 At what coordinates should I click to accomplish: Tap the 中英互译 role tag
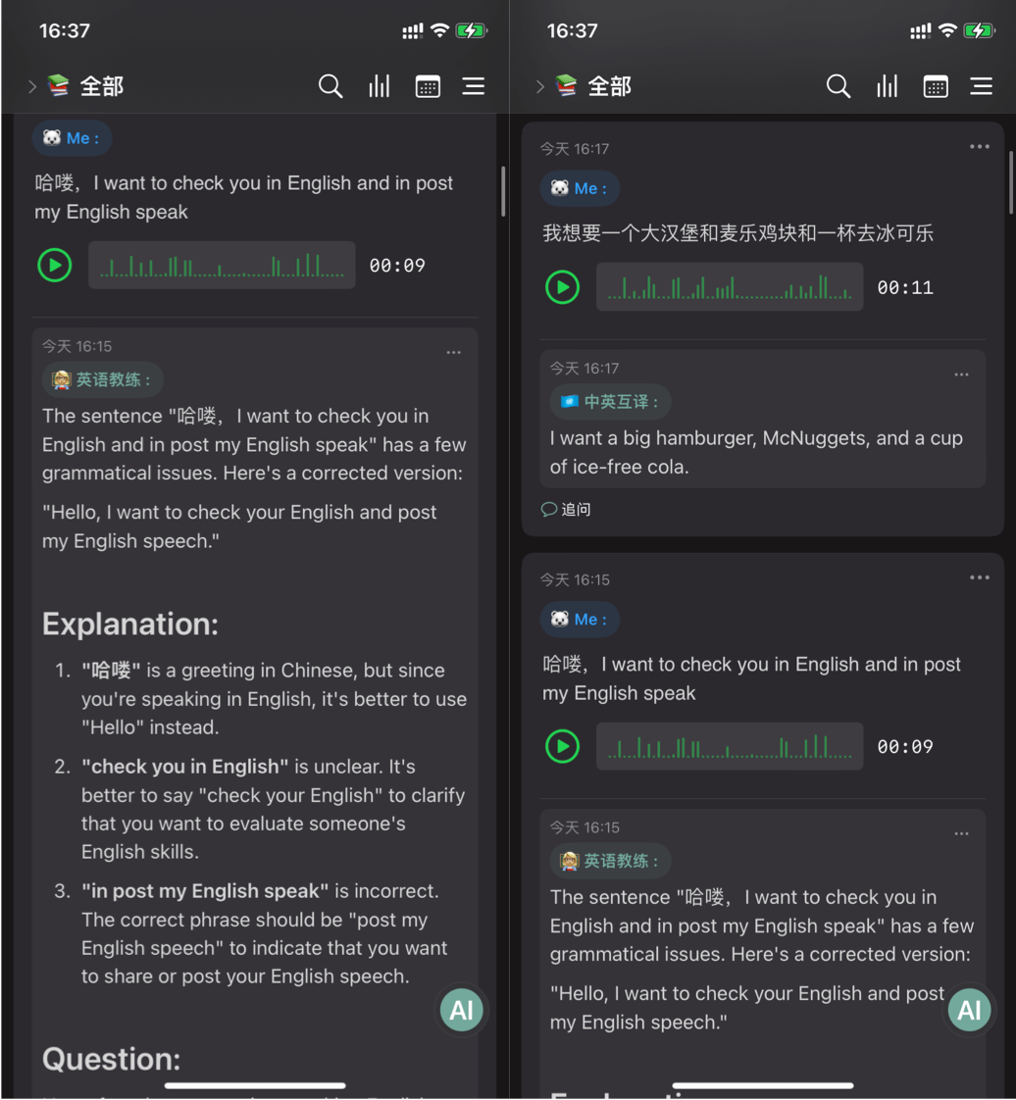click(610, 402)
